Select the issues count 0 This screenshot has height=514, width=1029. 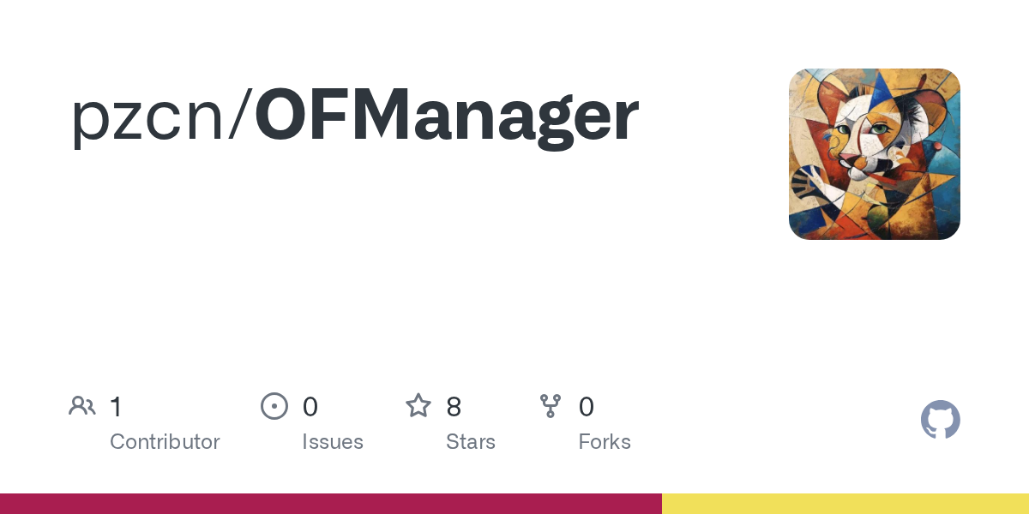coord(310,406)
